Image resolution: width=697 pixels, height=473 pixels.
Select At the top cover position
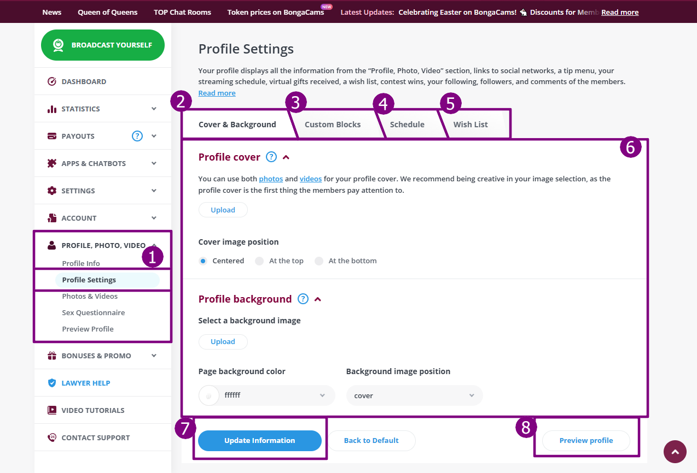pyautogui.click(x=260, y=261)
